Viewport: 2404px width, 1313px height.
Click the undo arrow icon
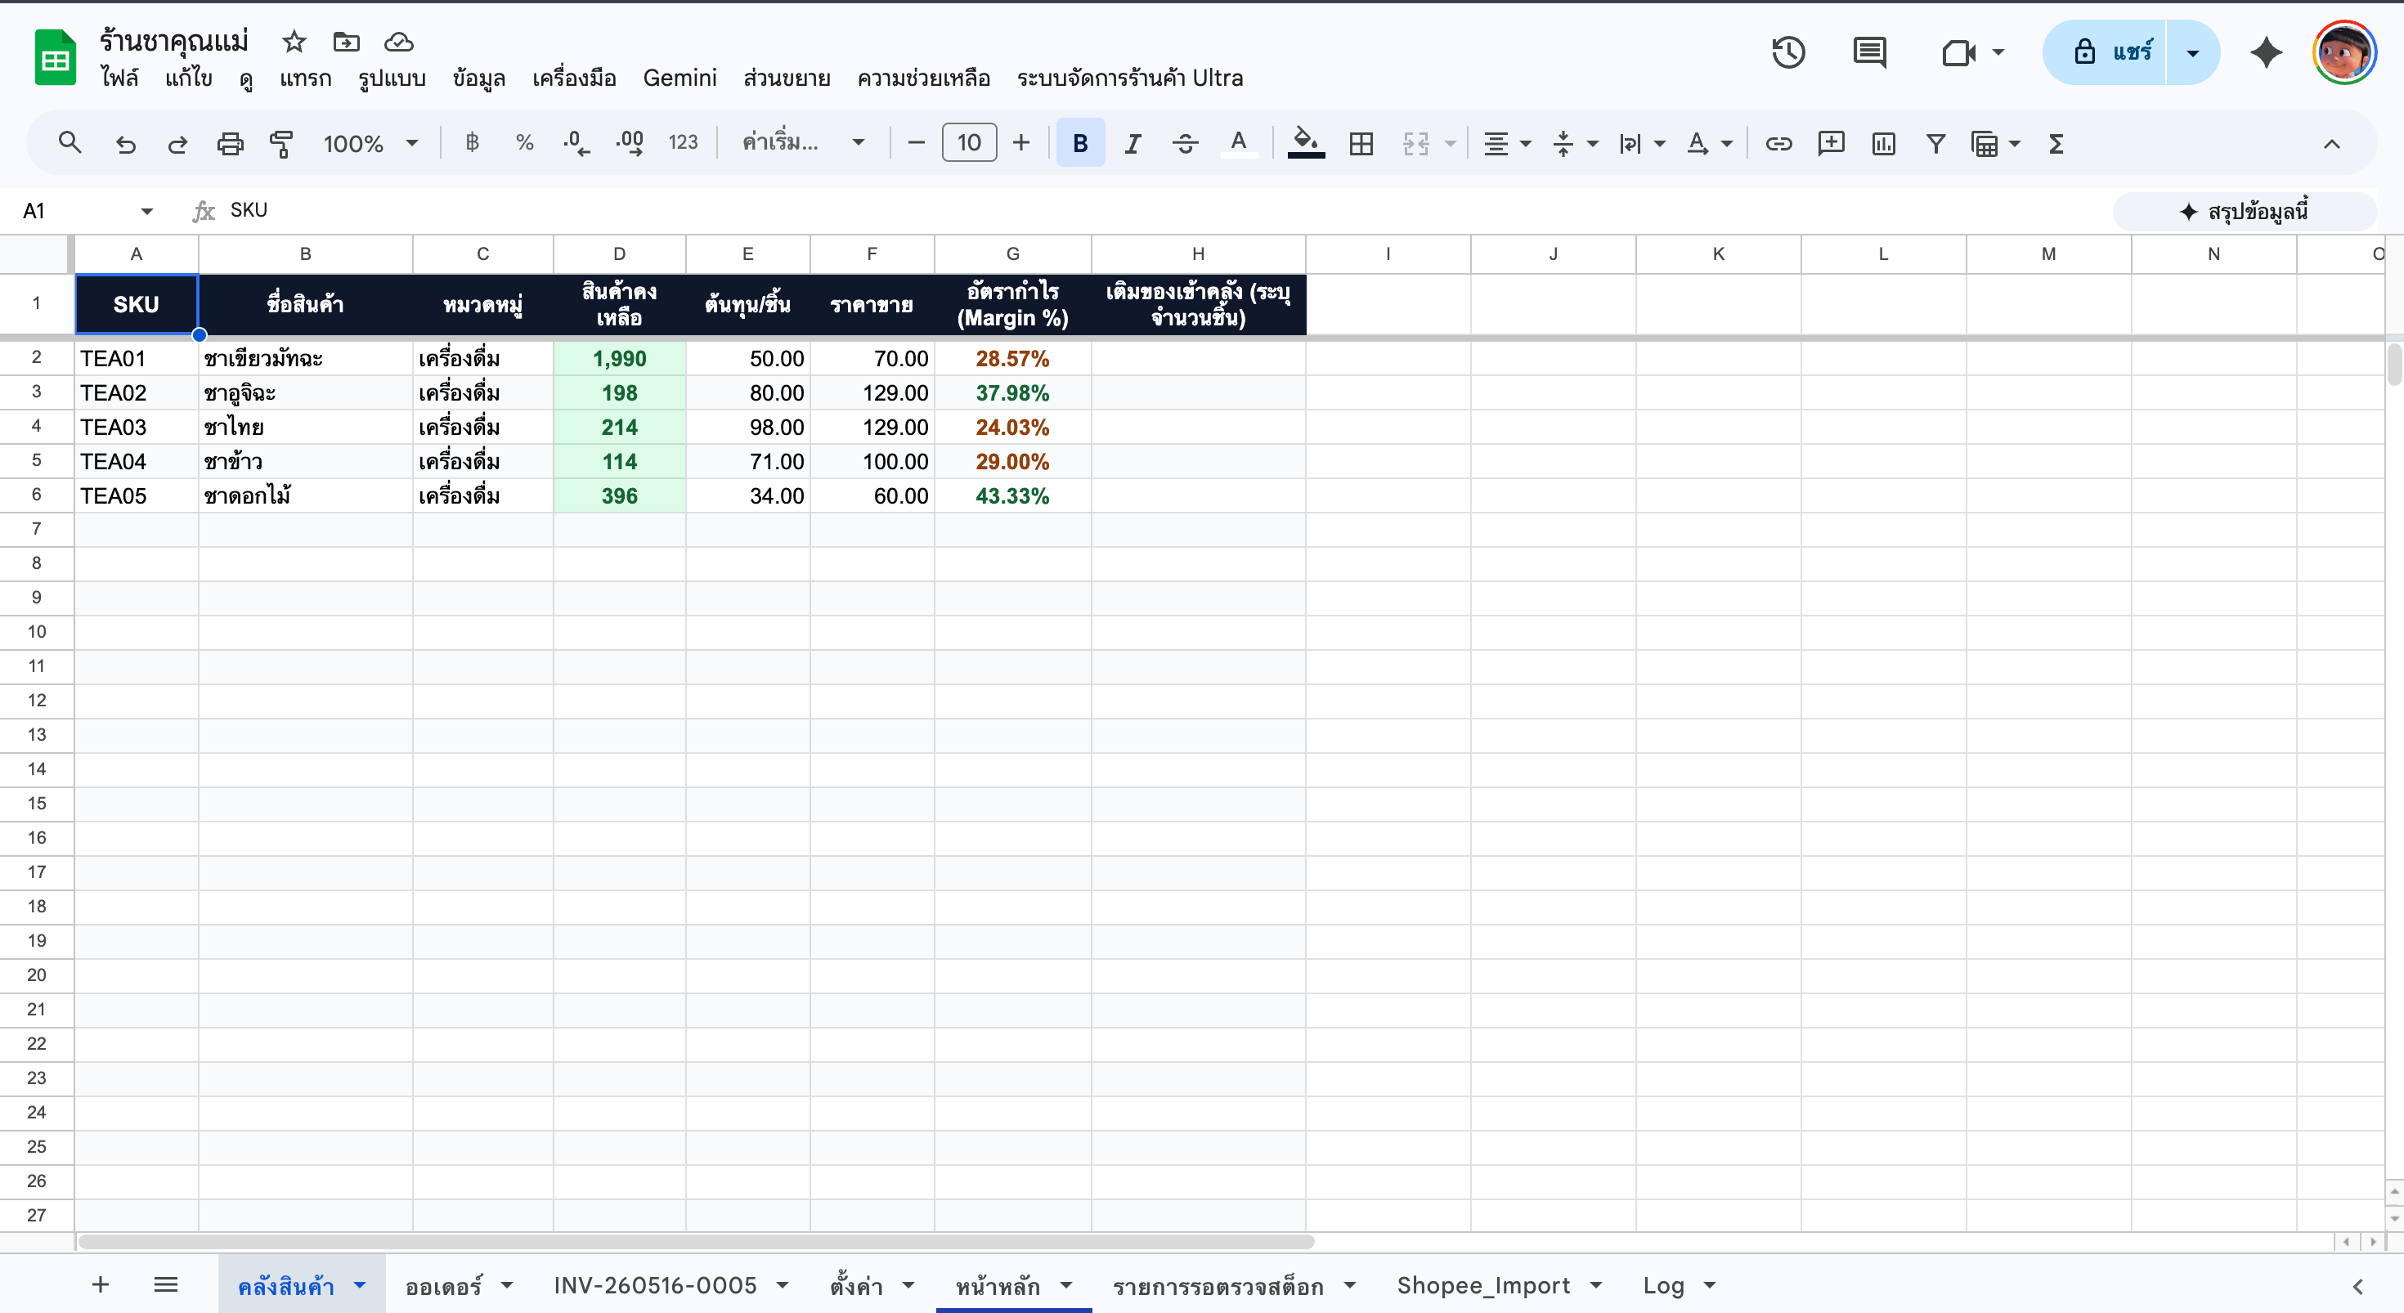[125, 143]
